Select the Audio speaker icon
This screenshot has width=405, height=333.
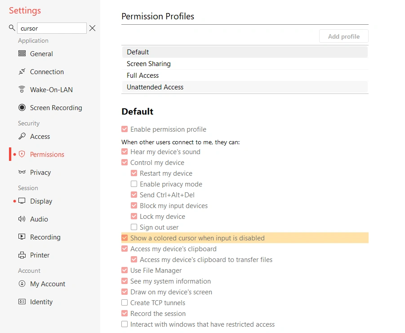pos(22,219)
